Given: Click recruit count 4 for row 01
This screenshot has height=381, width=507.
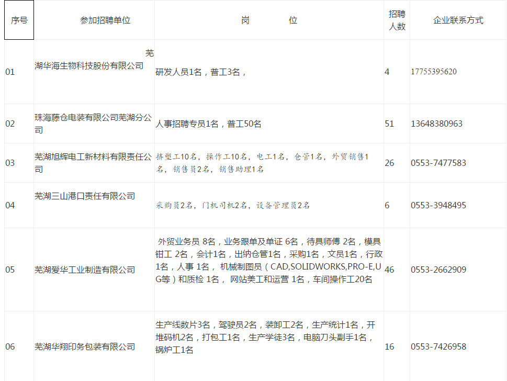Looking at the screenshot, I should pyautogui.click(x=387, y=72).
